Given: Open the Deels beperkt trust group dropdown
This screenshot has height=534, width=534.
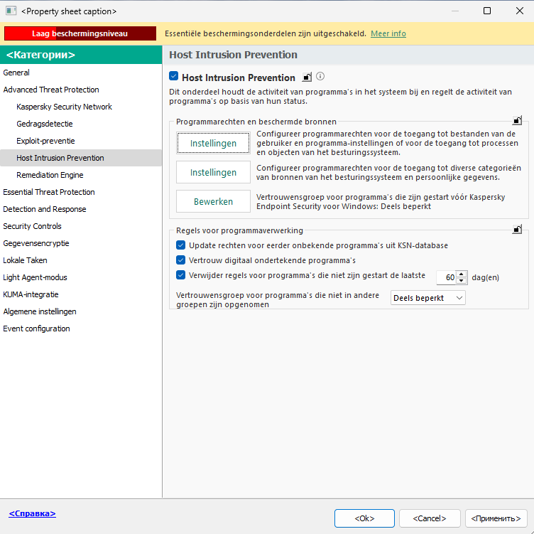Looking at the screenshot, I should 428,298.
